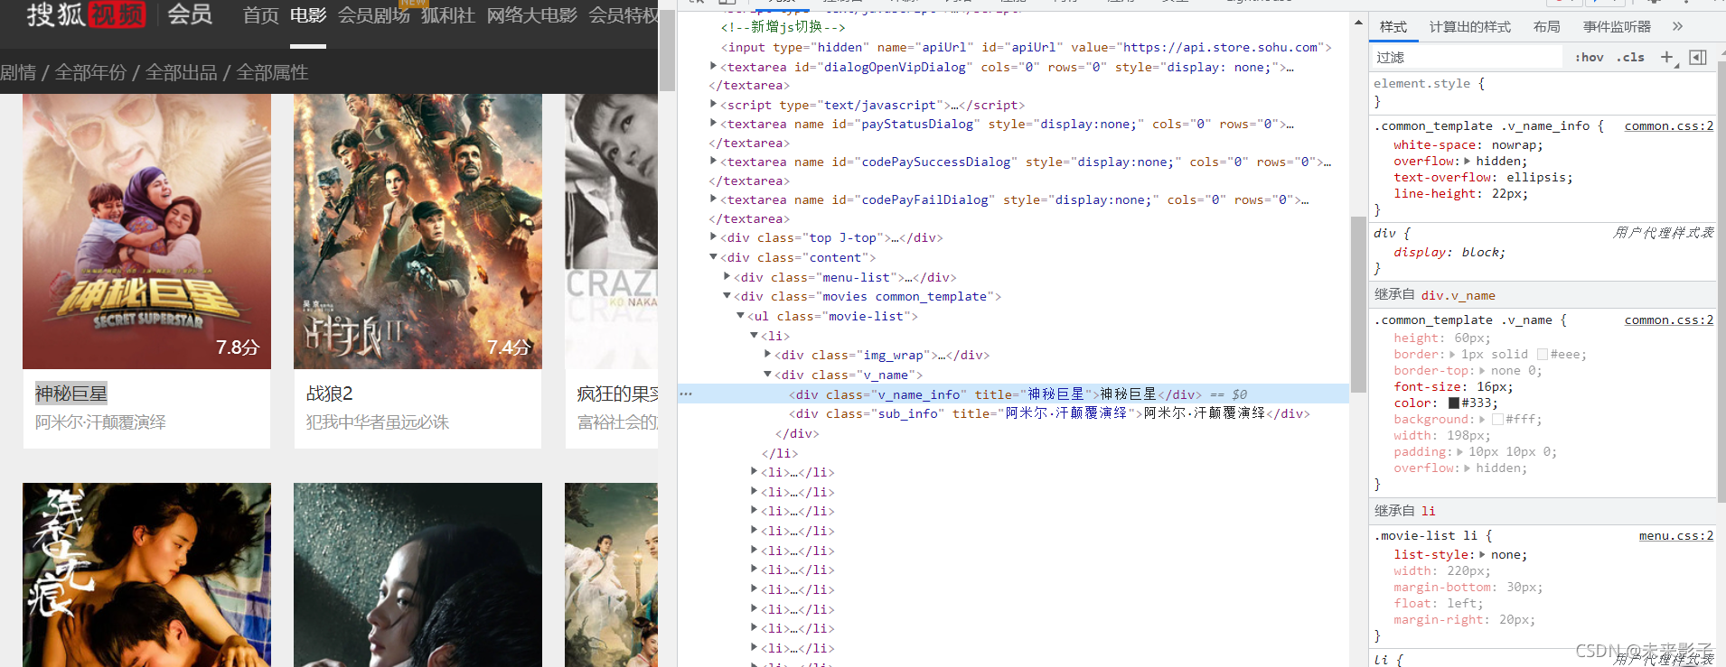Open 狐利社 navigation item
The image size is (1726, 667).
[448, 15]
